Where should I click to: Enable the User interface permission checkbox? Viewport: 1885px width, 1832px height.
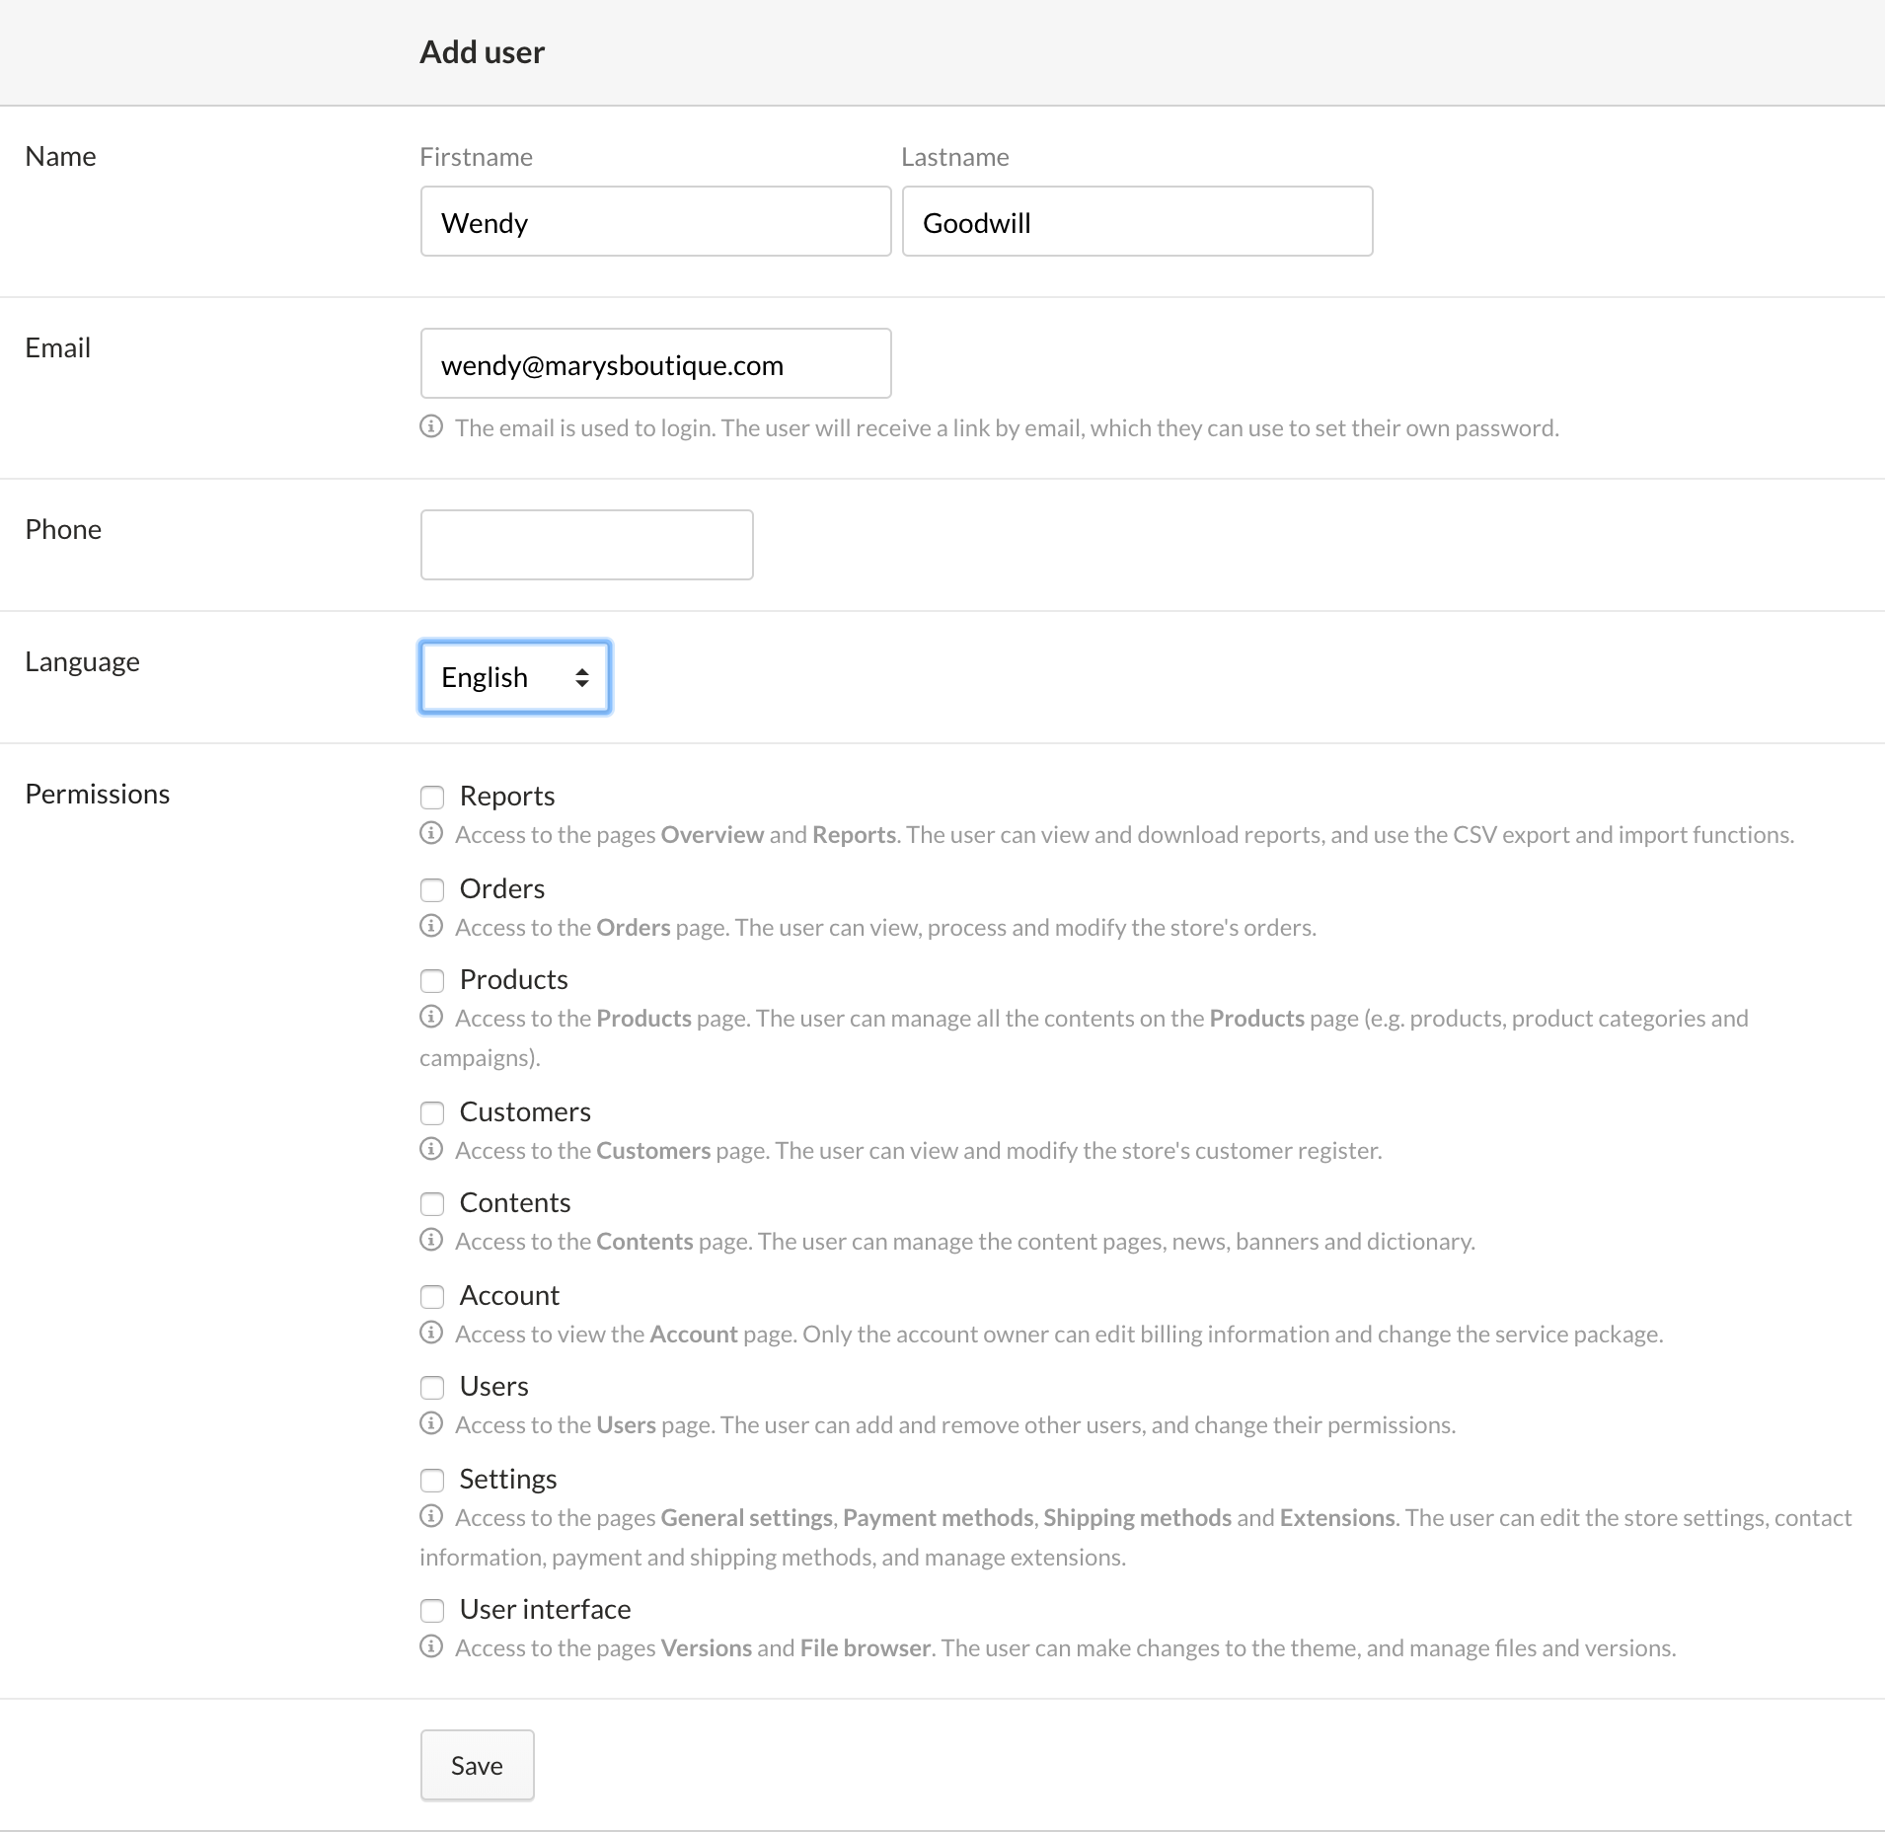click(x=432, y=1610)
